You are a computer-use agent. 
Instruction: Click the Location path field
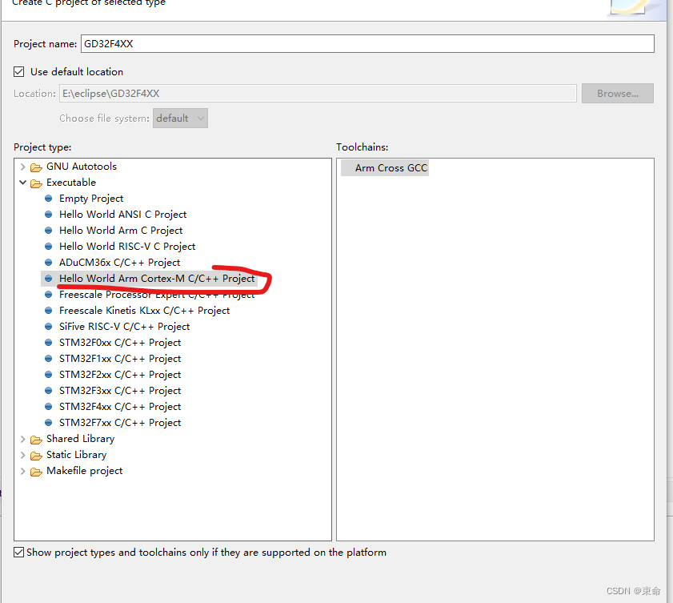(x=318, y=94)
